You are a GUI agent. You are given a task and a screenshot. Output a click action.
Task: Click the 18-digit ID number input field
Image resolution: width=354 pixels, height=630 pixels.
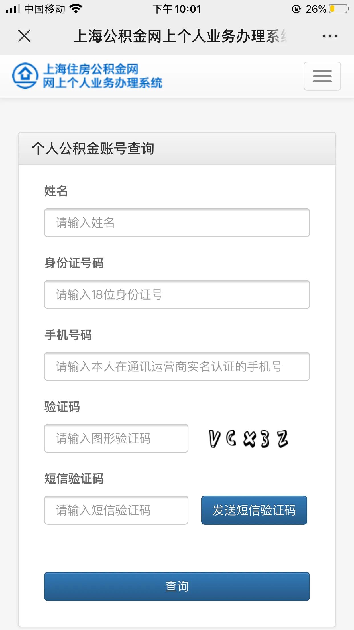pyautogui.click(x=177, y=294)
